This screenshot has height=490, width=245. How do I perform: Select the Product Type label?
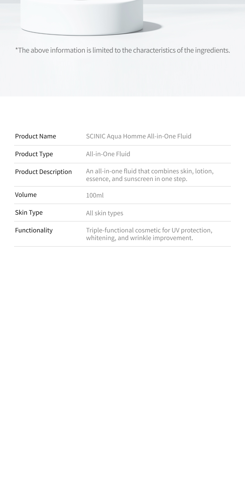click(34, 154)
